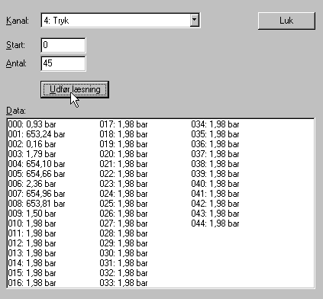Select data row '041: 1,98 bar'
The height and width of the screenshot is (299, 323).
pyautogui.click(x=215, y=194)
